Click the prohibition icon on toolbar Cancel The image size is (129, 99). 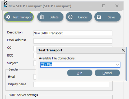[70, 17]
